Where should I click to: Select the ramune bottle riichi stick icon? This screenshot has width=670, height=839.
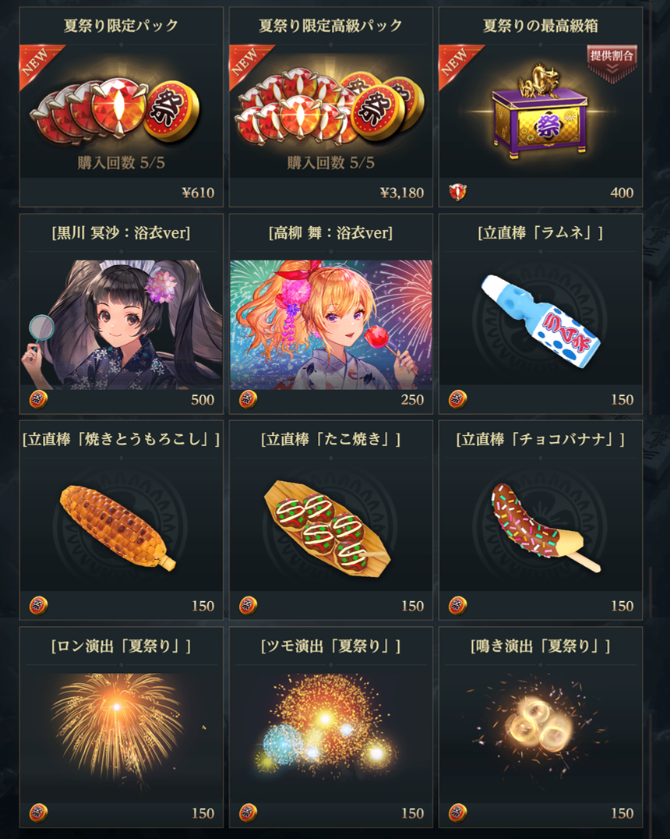pos(540,321)
